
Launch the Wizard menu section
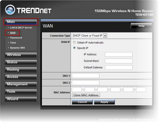[21, 99]
